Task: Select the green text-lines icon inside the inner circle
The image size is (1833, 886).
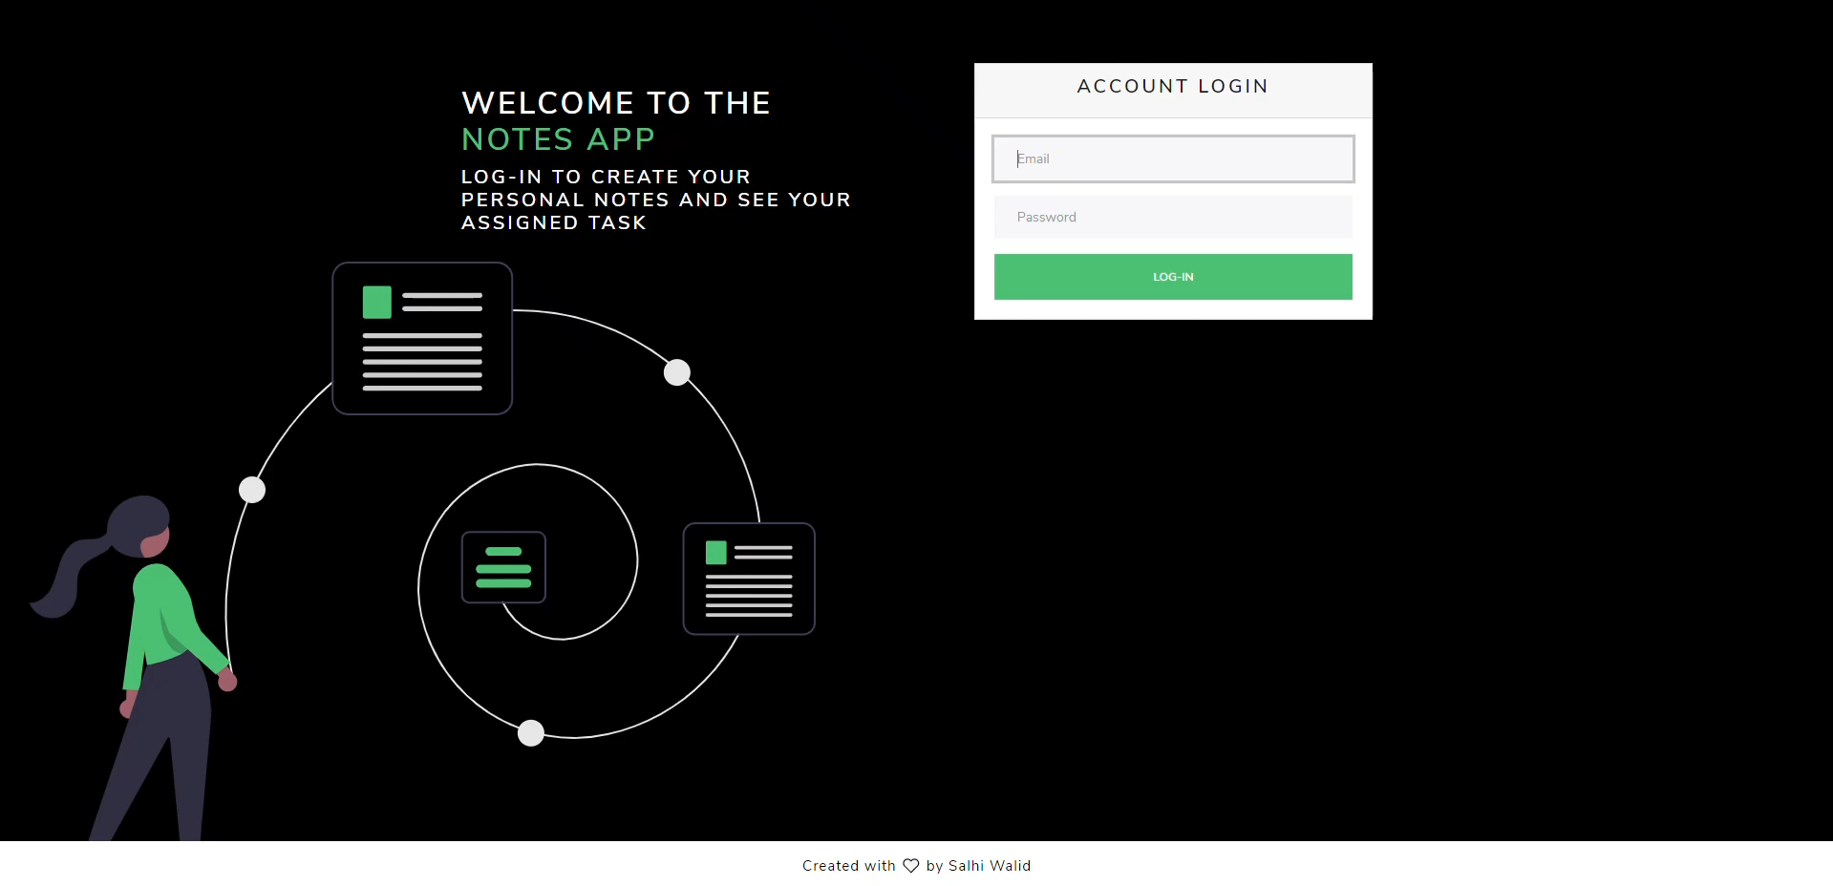Action: pos(503,567)
